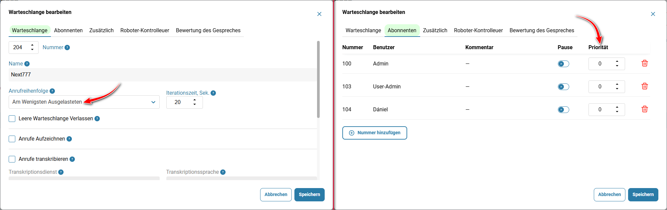Increase Iterationszeit value with up arrow
The height and width of the screenshot is (210, 667).
[195, 100]
